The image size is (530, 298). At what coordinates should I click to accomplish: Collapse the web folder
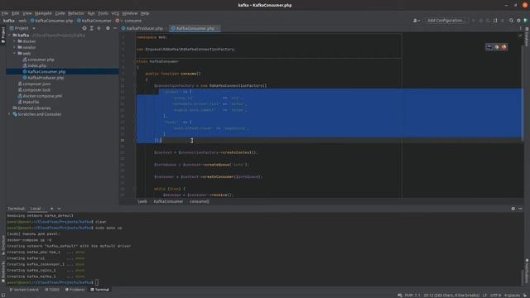pos(15,53)
